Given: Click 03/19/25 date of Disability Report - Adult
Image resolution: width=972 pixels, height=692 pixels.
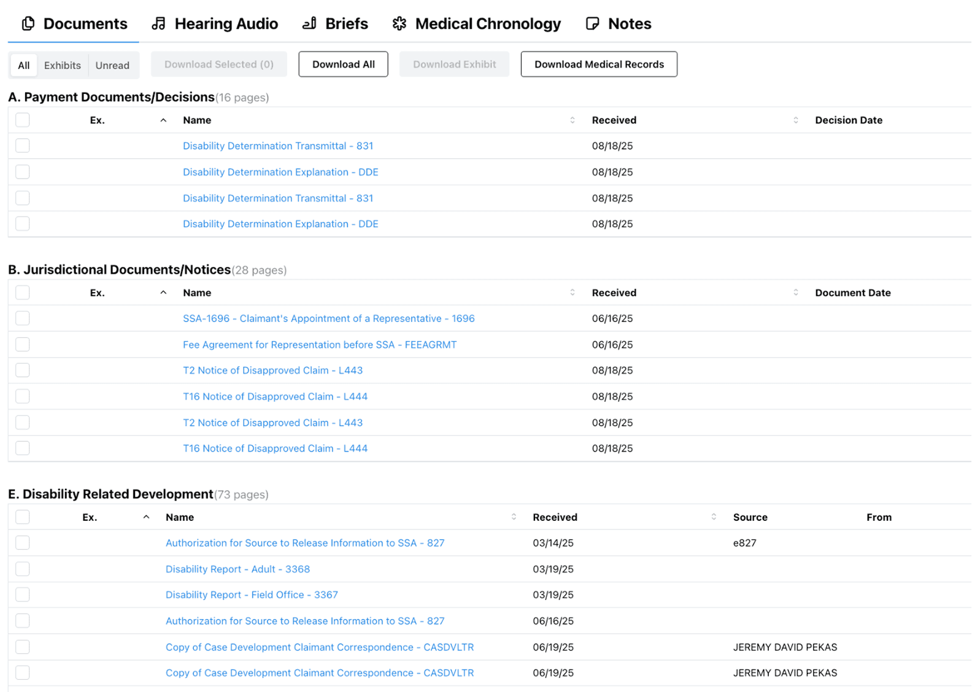Looking at the screenshot, I should (553, 569).
